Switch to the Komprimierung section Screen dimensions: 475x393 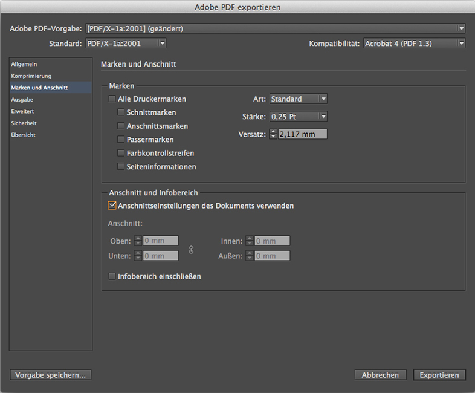coord(50,76)
